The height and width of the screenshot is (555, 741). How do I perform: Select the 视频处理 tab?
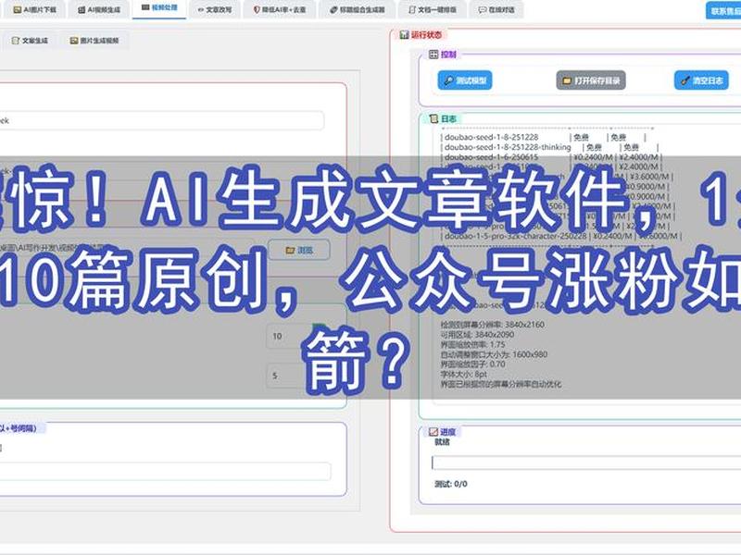tap(159, 8)
